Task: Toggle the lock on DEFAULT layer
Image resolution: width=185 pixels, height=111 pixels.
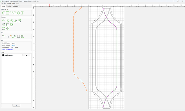Action: pos(7,55)
